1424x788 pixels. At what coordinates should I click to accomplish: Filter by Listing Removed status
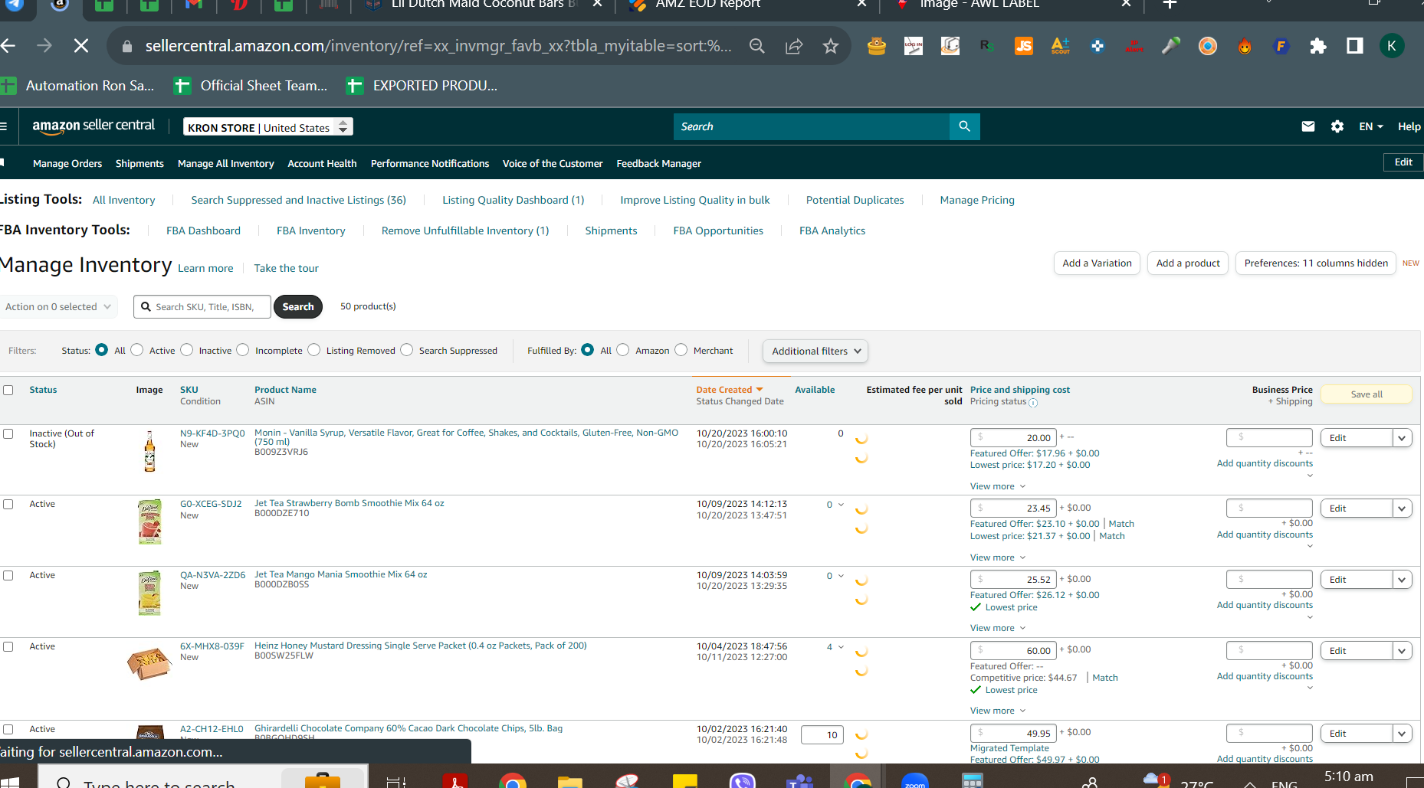pyautogui.click(x=314, y=350)
